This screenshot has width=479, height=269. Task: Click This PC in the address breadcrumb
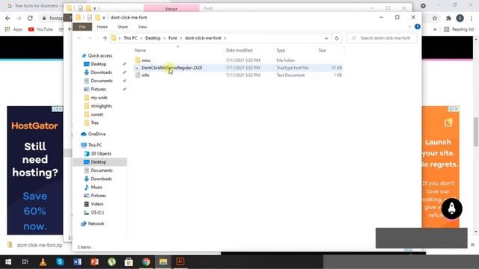(130, 38)
